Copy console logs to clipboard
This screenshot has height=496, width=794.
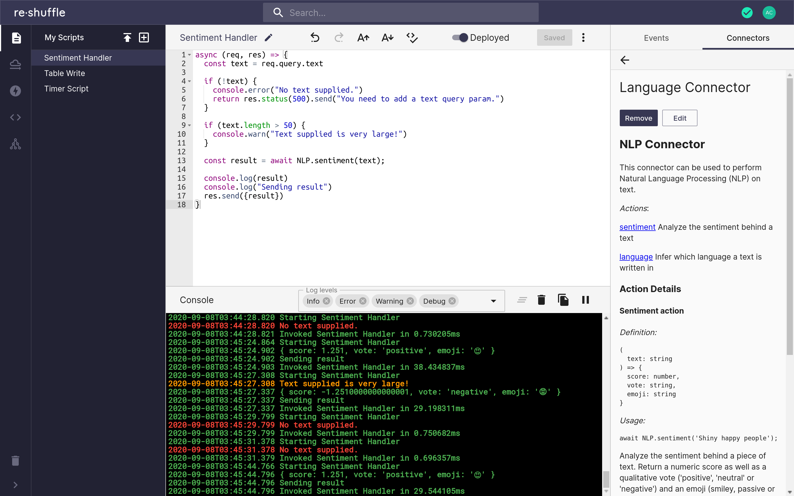click(563, 300)
